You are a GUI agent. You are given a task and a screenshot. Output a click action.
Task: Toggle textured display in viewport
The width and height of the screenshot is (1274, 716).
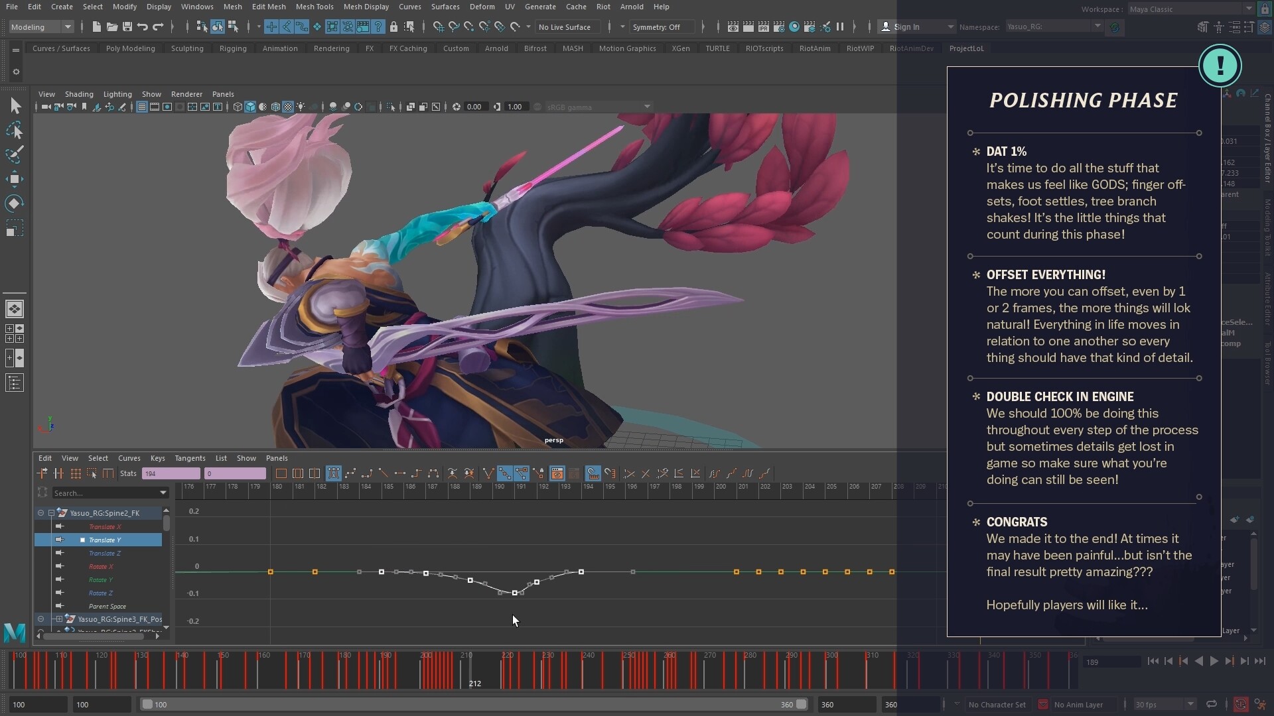(x=288, y=107)
